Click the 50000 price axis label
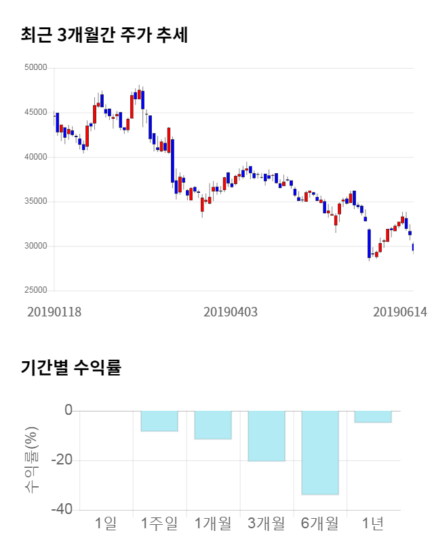Image resolution: width=434 pixels, height=550 pixels. pos(35,68)
